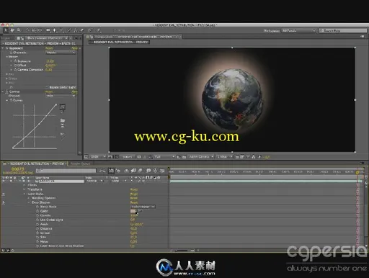Click Reset for Transform in timeline
Image resolution: width=369 pixels, height=278 pixels.
click(134, 189)
